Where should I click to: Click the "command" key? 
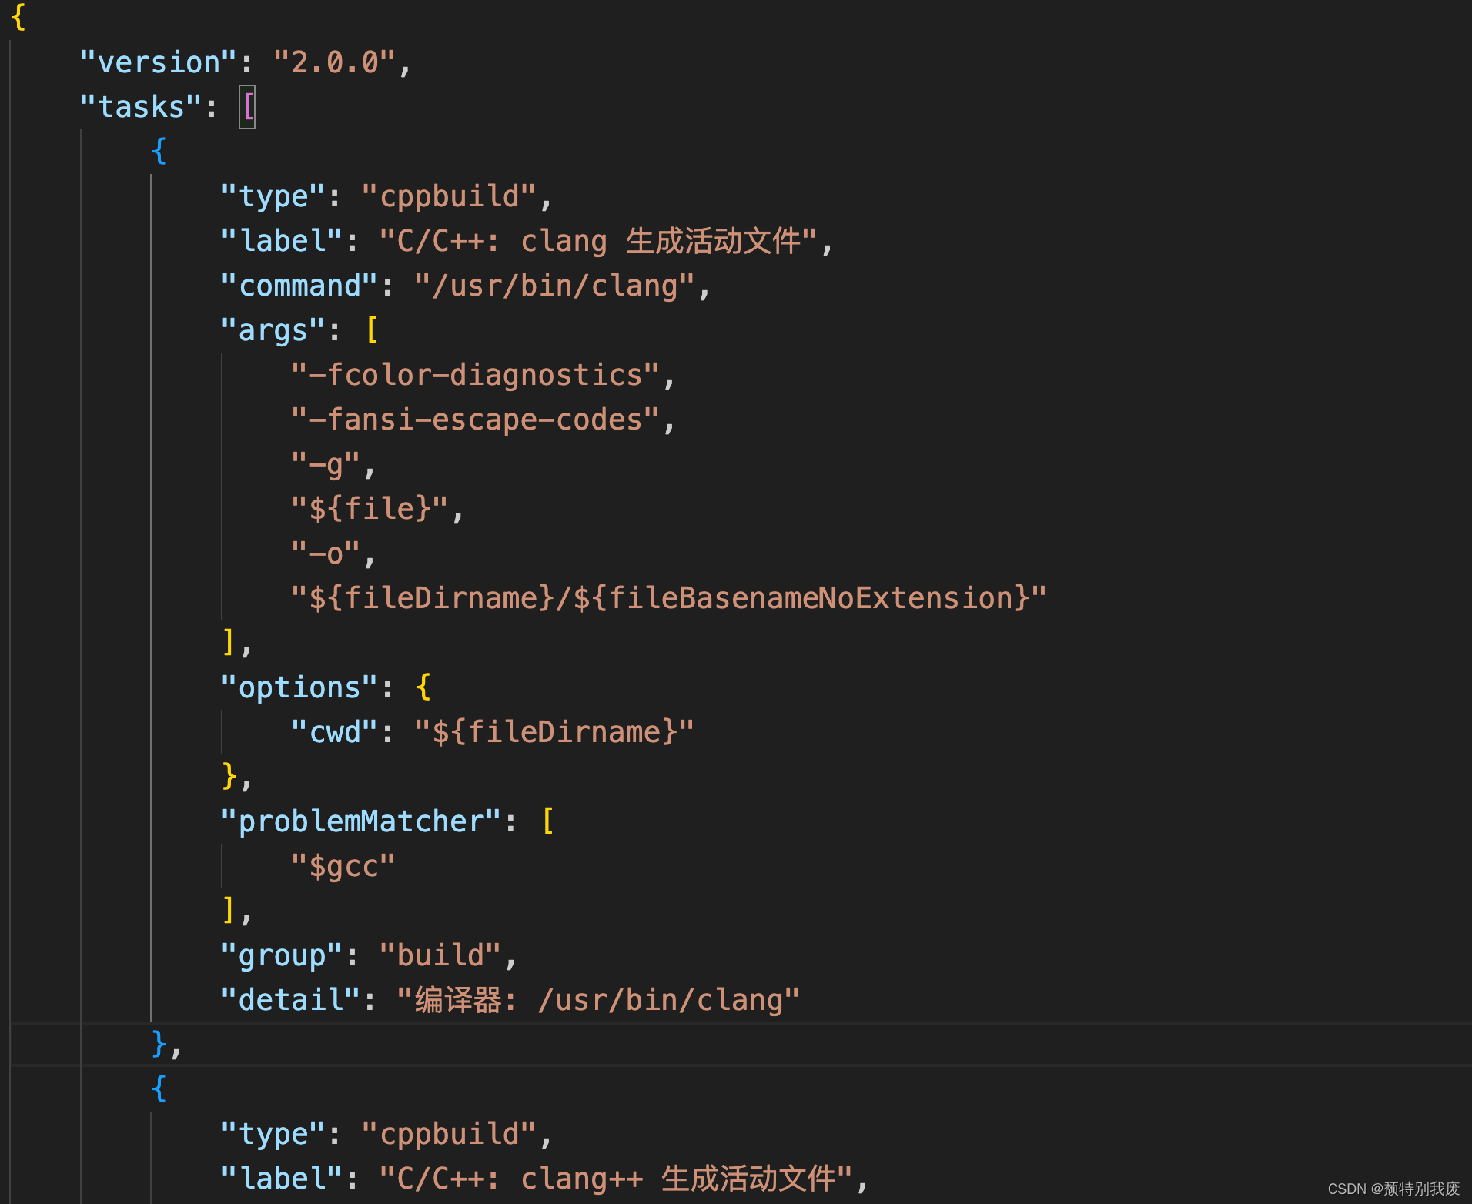pyautogui.click(x=299, y=286)
